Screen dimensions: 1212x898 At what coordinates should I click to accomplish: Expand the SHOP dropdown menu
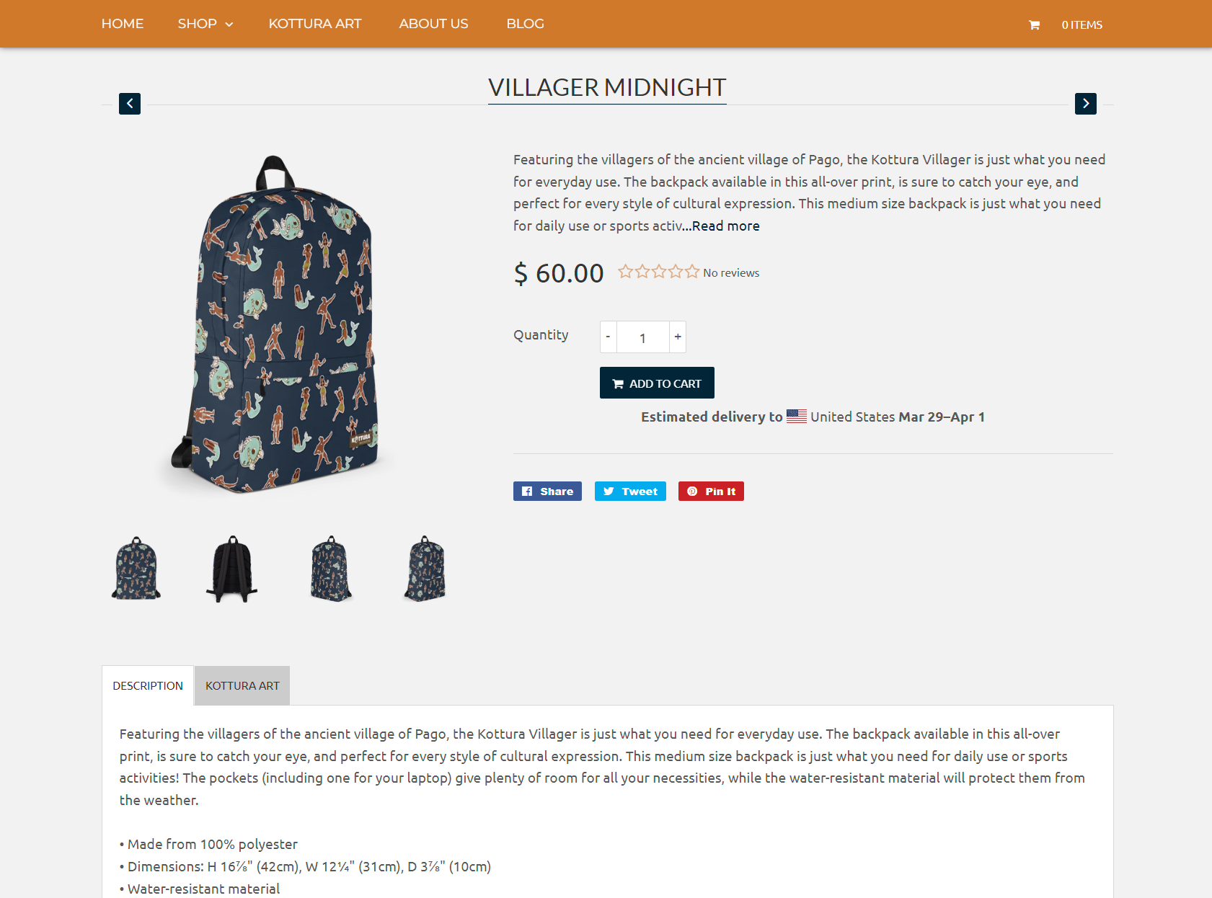click(x=205, y=24)
